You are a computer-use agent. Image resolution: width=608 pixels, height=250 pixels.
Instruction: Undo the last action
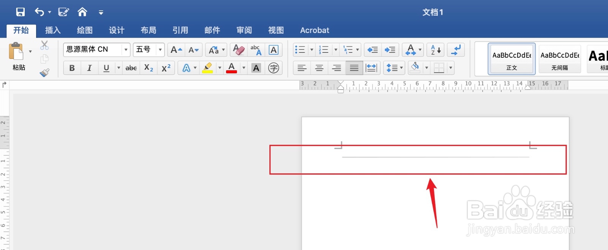tap(39, 12)
